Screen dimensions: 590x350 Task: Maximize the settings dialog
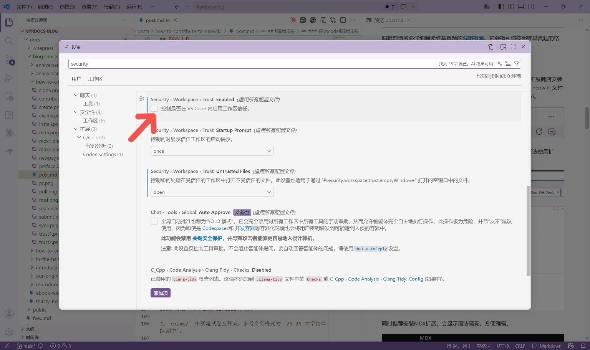point(513,47)
